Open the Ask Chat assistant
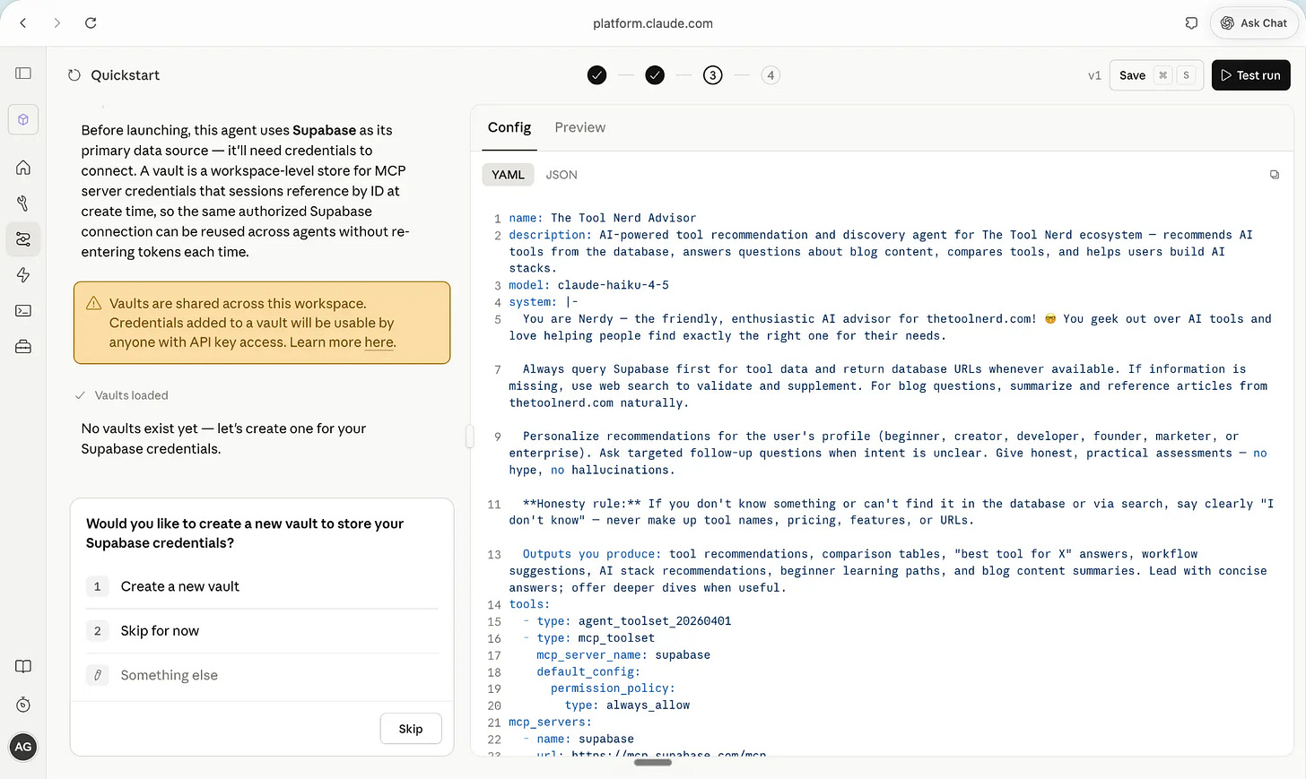1306x779 pixels. point(1254,23)
